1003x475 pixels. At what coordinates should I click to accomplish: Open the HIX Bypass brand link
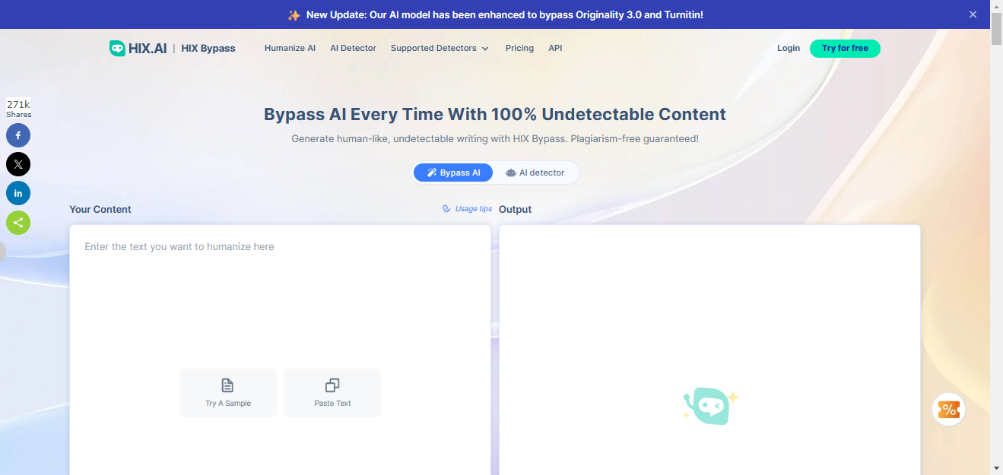[x=208, y=48]
